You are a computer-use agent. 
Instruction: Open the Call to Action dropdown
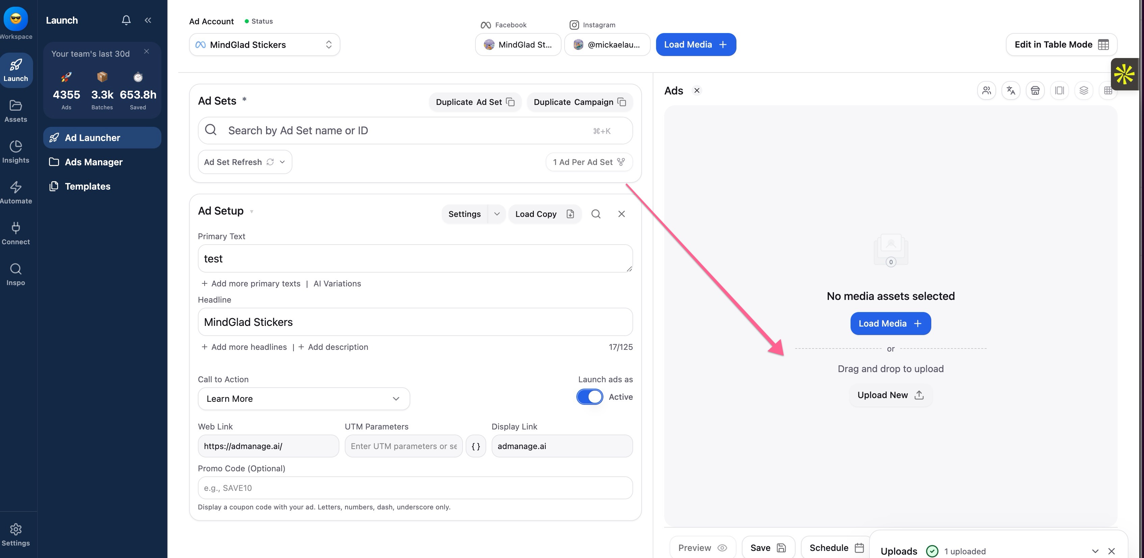304,399
